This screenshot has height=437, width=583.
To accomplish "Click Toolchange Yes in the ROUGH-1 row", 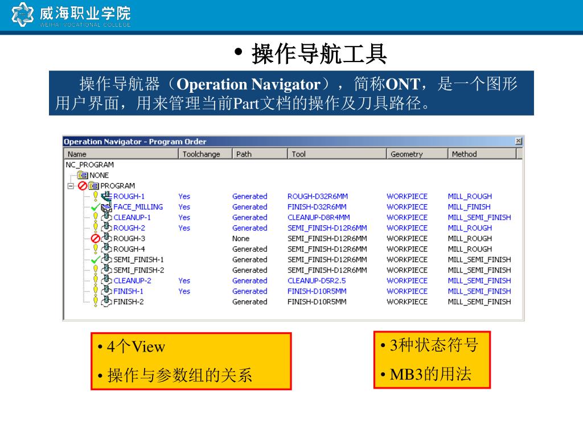I will pyautogui.click(x=184, y=196).
